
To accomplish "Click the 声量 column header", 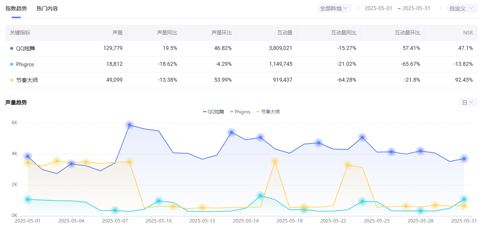I will 117,33.
